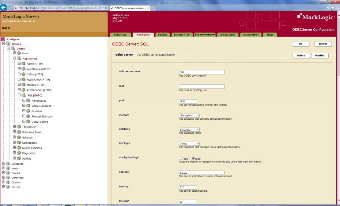Click the Configure icon atop the tree

point(3,39)
